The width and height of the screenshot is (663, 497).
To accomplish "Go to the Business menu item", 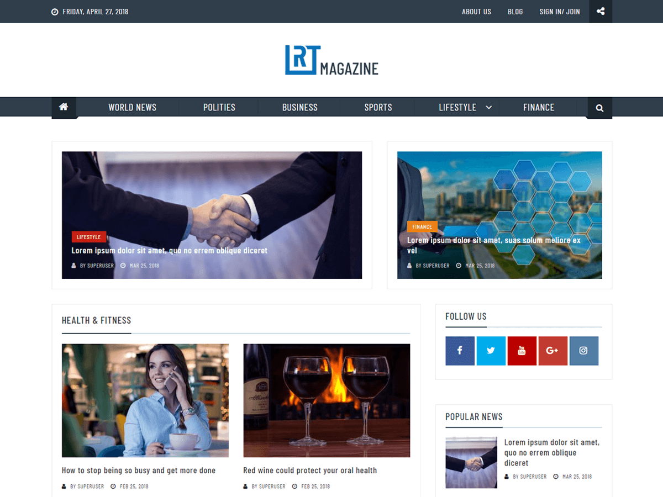I will pos(299,108).
